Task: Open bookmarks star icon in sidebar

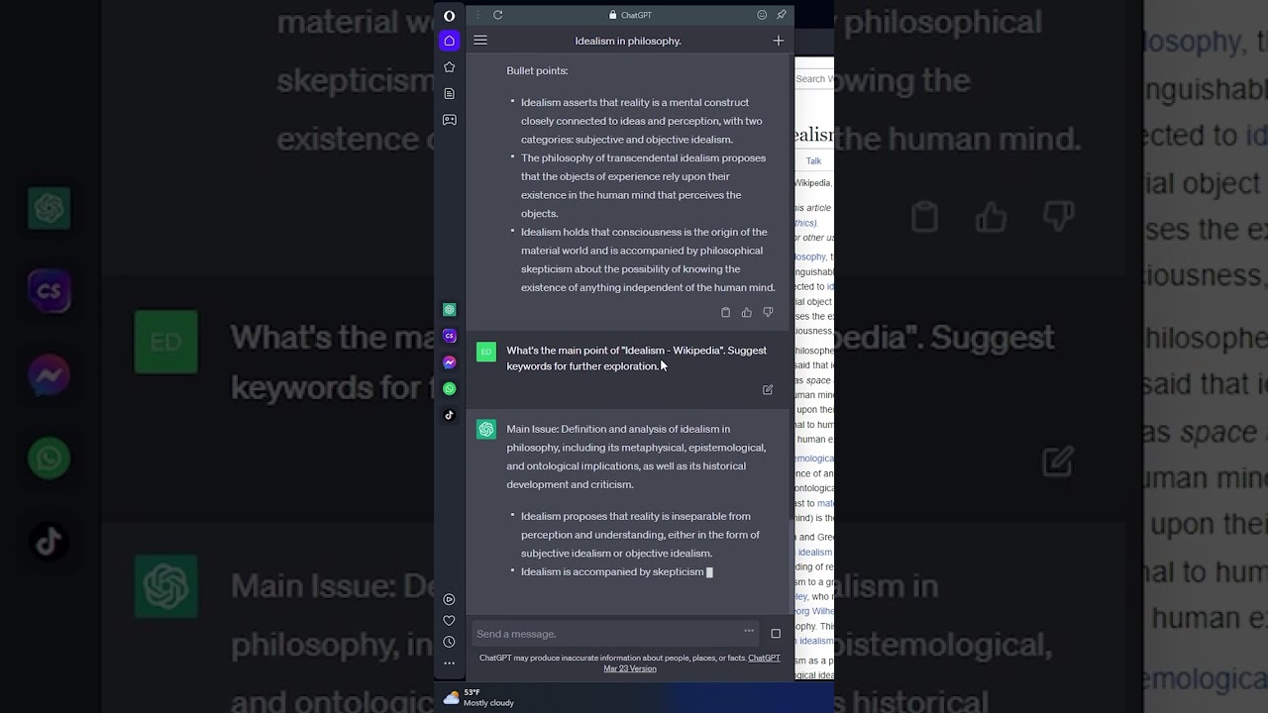Action: coord(449,67)
